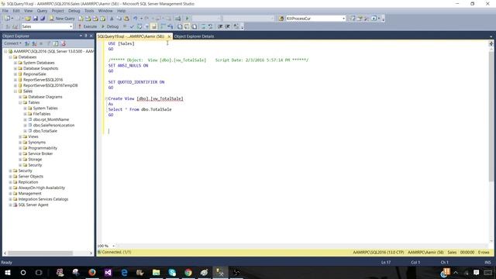Viewport: 496px width, 279px height.
Task: Expand the RegionalSale database node
Action: tap(15, 74)
